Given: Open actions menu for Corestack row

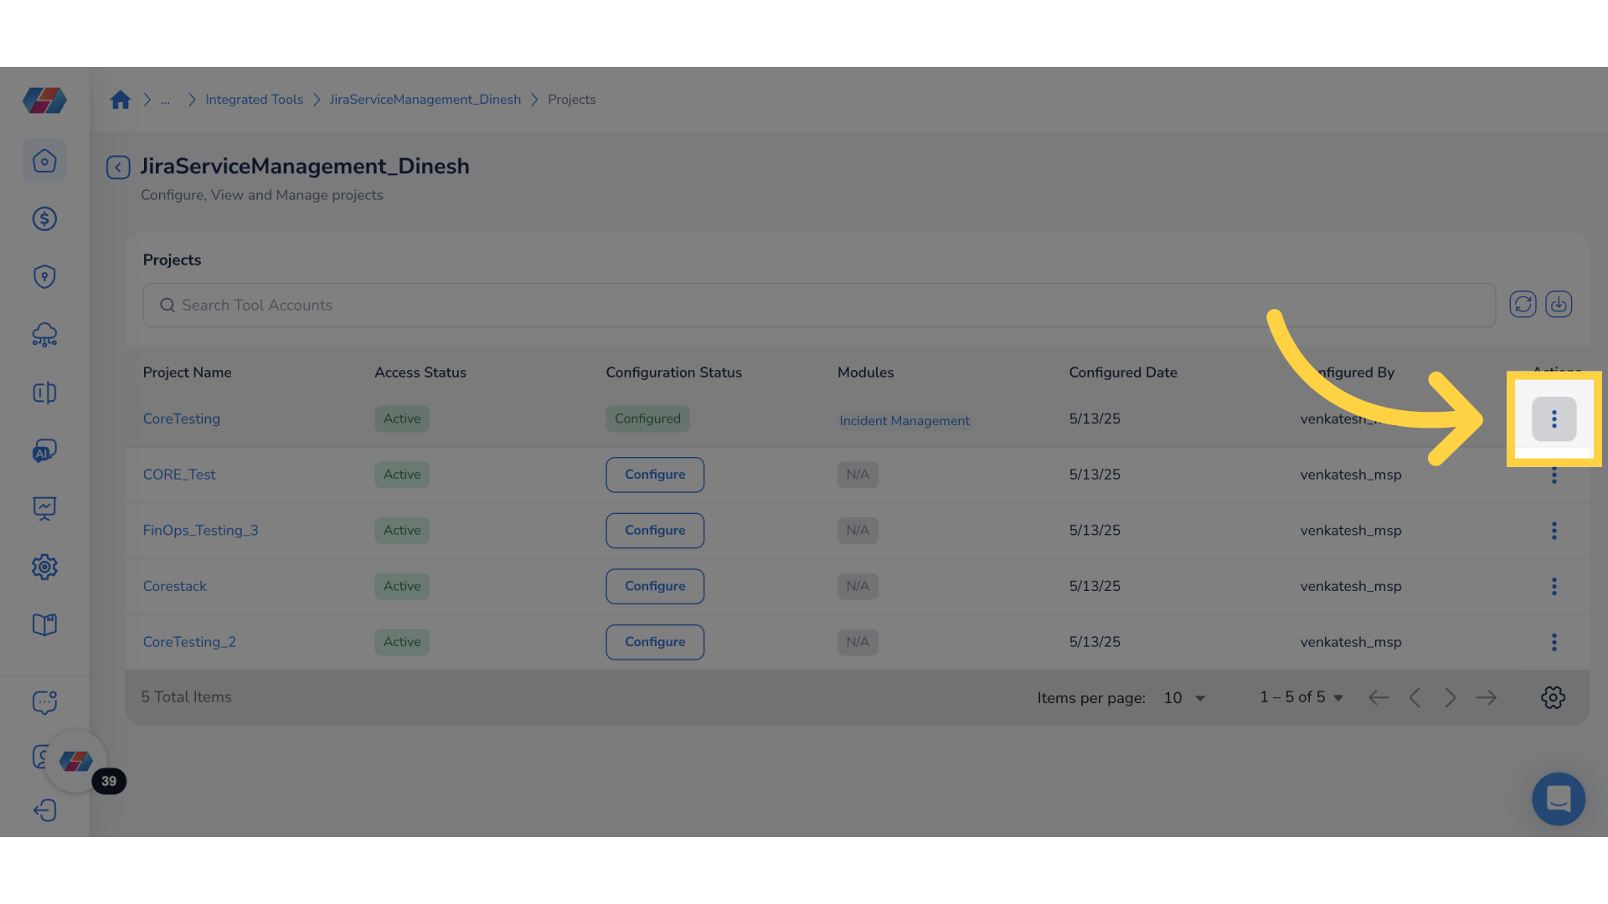Looking at the screenshot, I should [x=1554, y=587].
